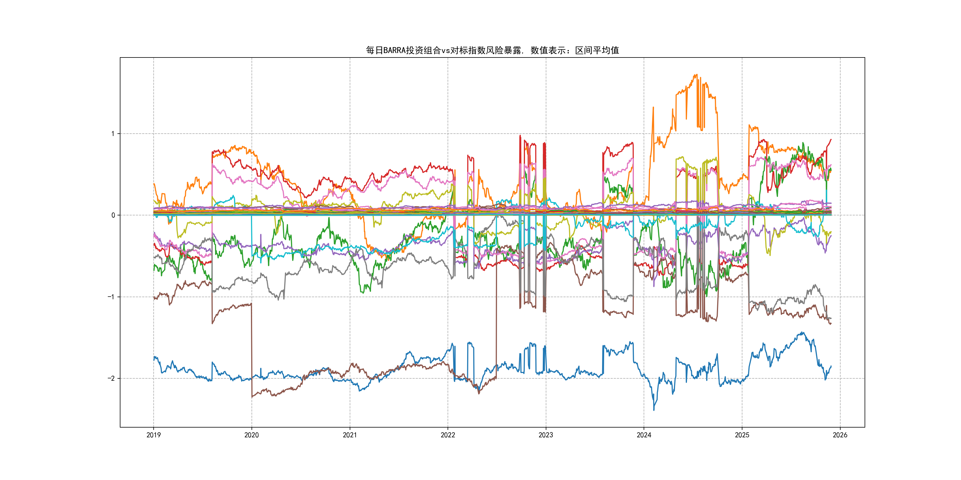The image size is (961, 480).
Task: Click the chart title text at top
Action: [492, 50]
